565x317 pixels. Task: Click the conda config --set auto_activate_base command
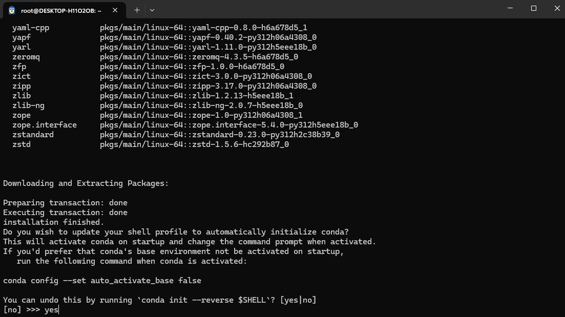(102, 281)
